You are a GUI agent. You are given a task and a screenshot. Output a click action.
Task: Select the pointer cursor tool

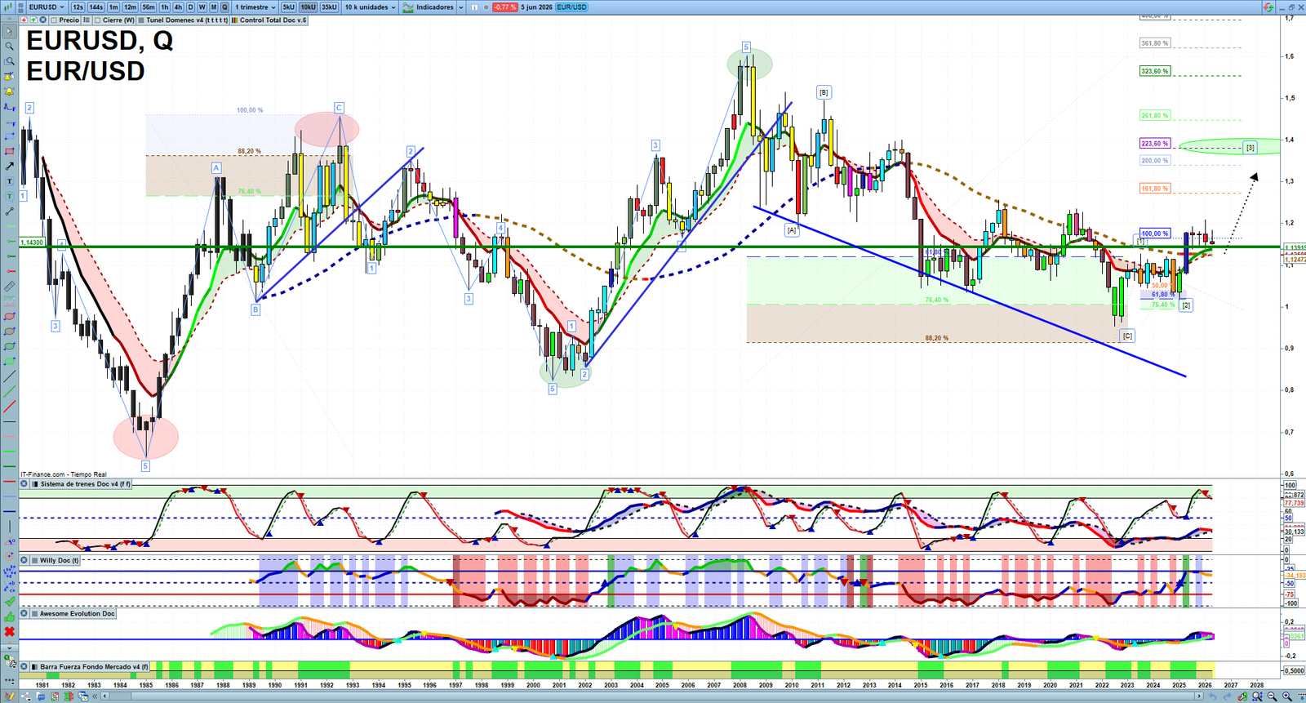point(9,31)
